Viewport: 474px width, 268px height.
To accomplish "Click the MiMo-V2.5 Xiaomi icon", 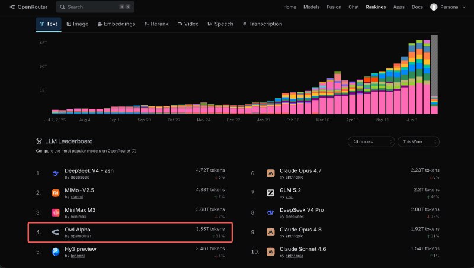I will pos(56,193).
